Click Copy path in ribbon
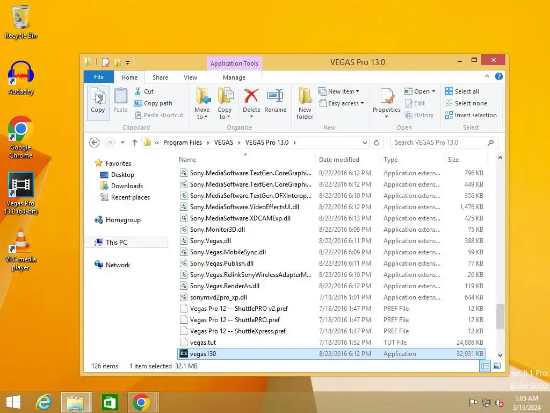The height and width of the screenshot is (413, 550). pos(153,103)
